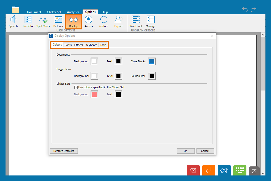Select the Analytics ribbon tab
The width and height of the screenshot is (271, 181).
[x=73, y=12]
